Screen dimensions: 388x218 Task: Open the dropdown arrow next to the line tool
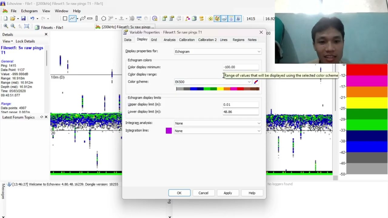click(77, 19)
